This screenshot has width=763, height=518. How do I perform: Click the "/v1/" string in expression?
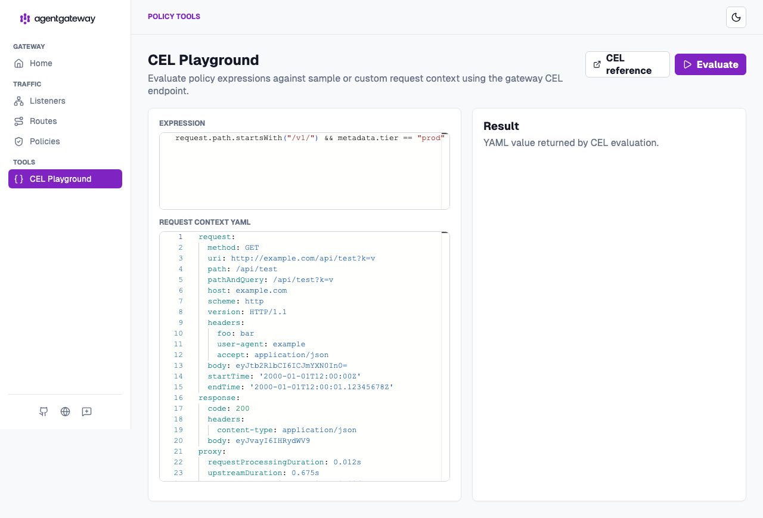click(301, 138)
